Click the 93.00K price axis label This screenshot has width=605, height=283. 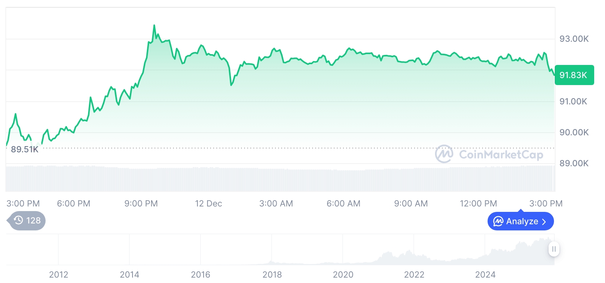pyautogui.click(x=574, y=39)
